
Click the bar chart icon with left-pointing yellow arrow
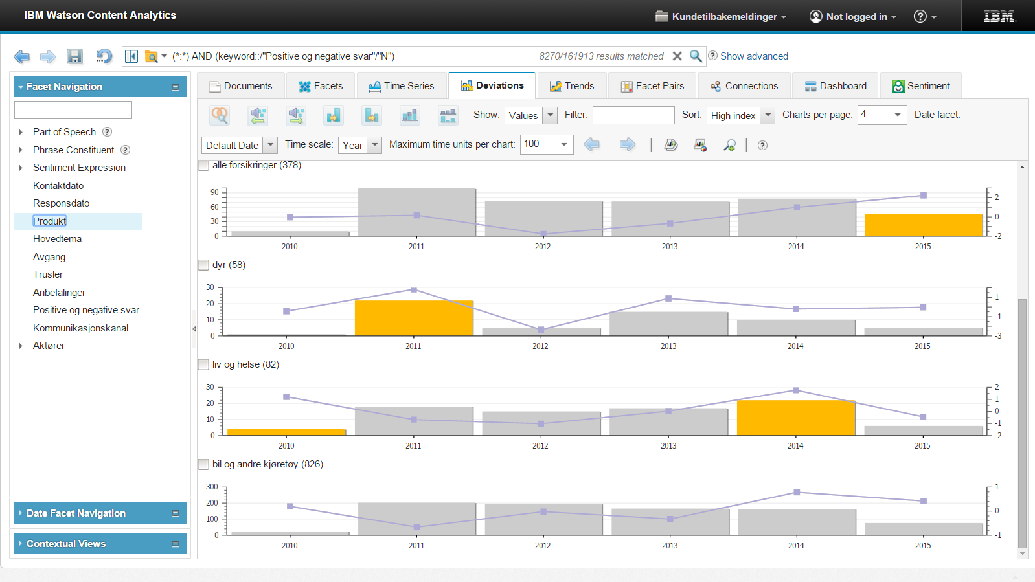pos(334,115)
